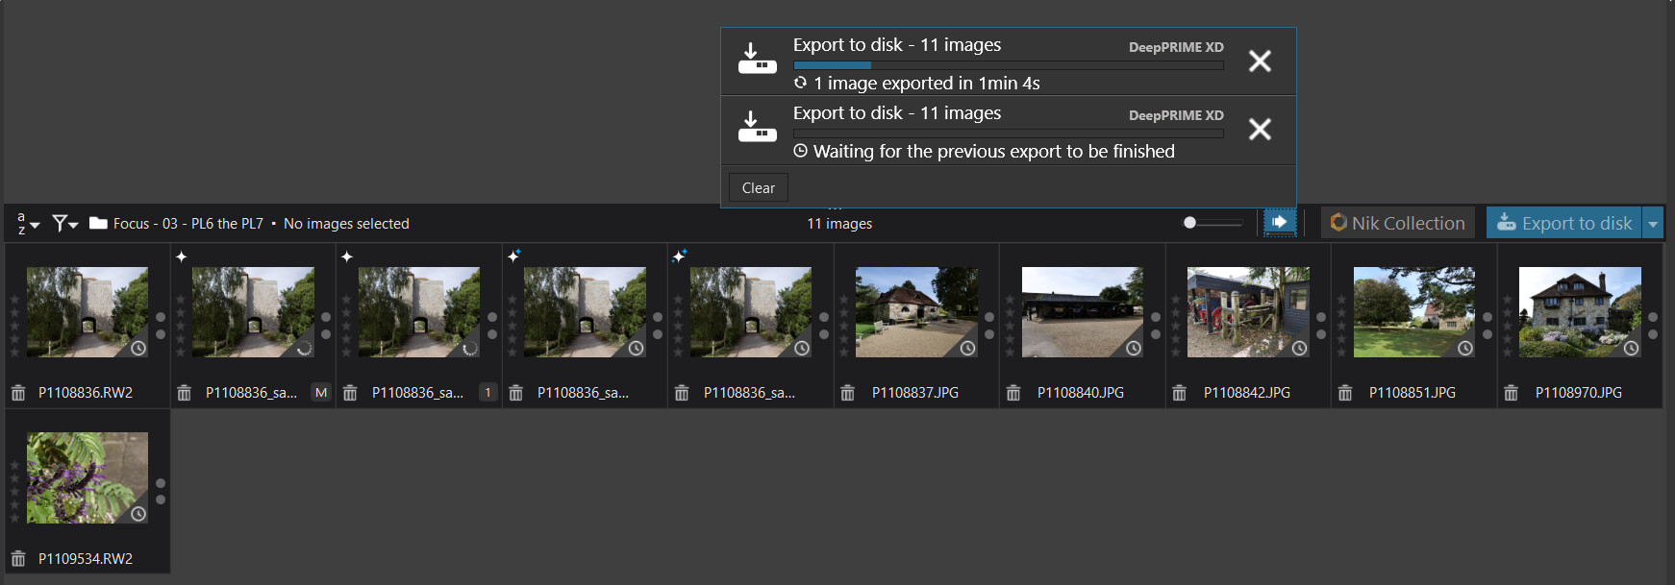Click the processing spinner on the M-badged thumbnail
Screen dimensions: 1675x585
(x=304, y=348)
